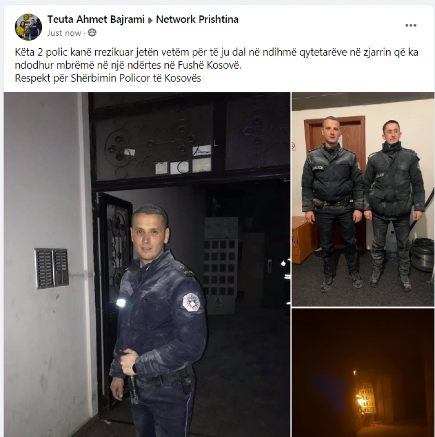Viewport: 435px width, 437px height.
Task: Click the line 'Respekt për Shërbimin Policor të Kosovës'
Action: click(x=108, y=78)
